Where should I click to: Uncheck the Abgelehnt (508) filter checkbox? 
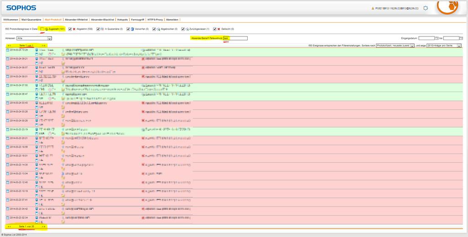tap(69, 29)
